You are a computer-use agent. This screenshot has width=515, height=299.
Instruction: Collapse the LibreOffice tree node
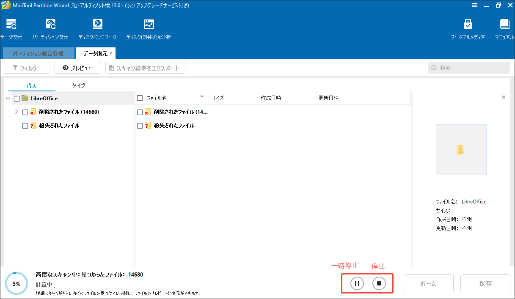coord(8,98)
